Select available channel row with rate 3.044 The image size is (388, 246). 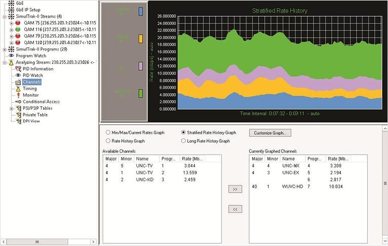(162, 166)
